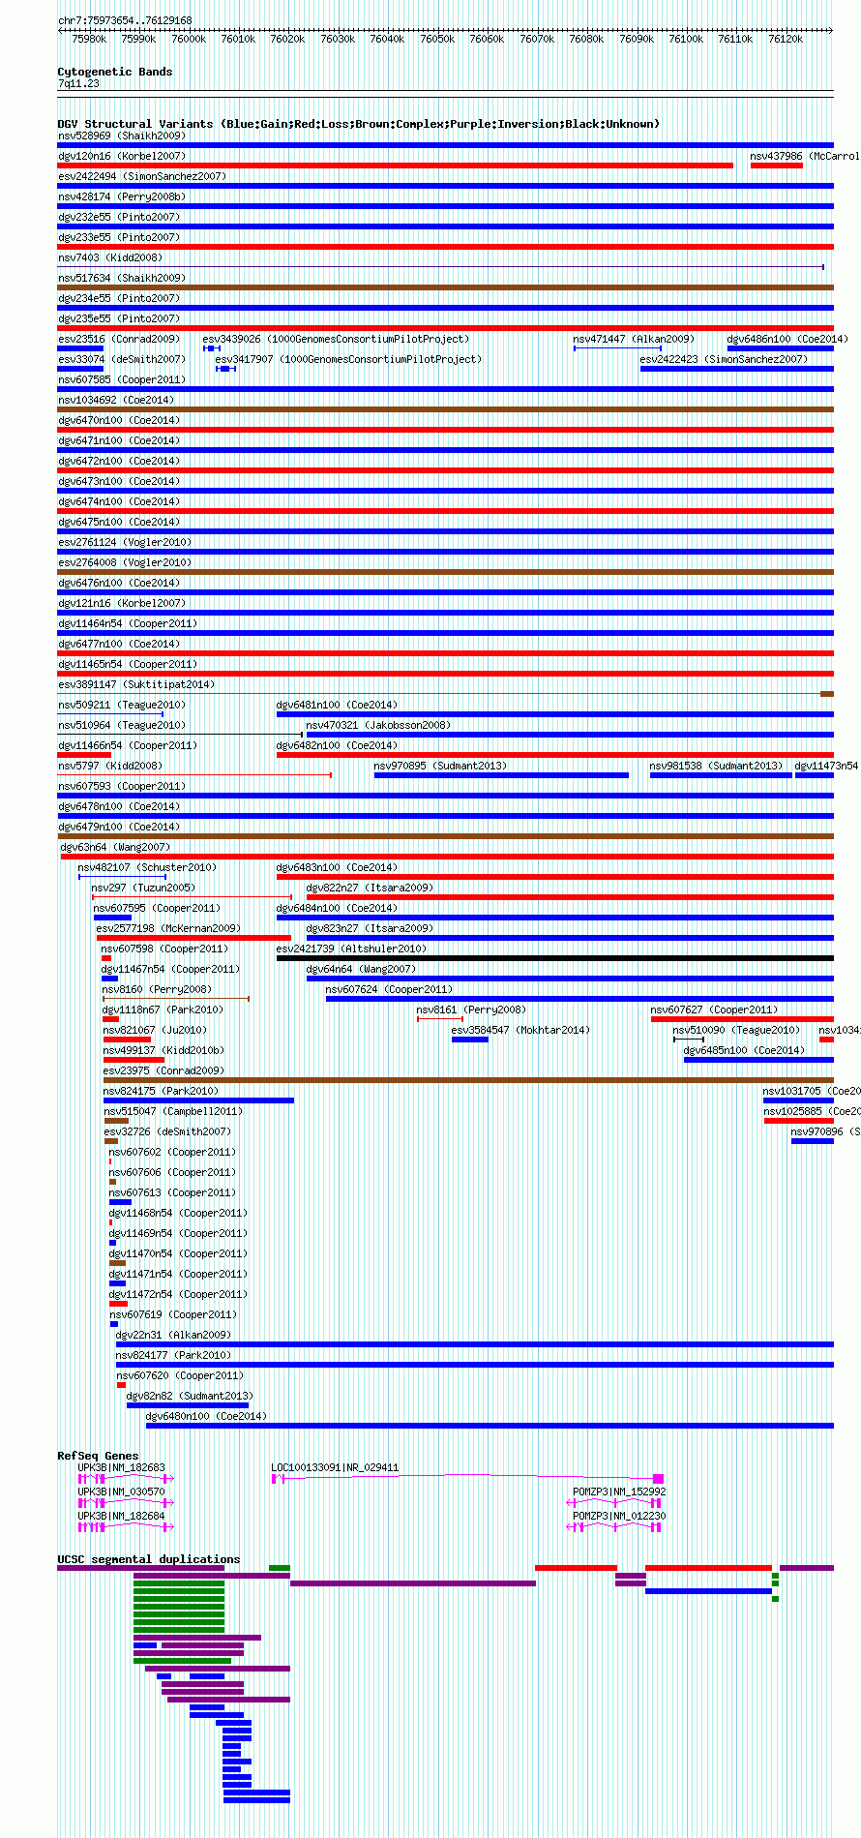Open esv2764008 (Vogler2010) variant

coord(125,562)
